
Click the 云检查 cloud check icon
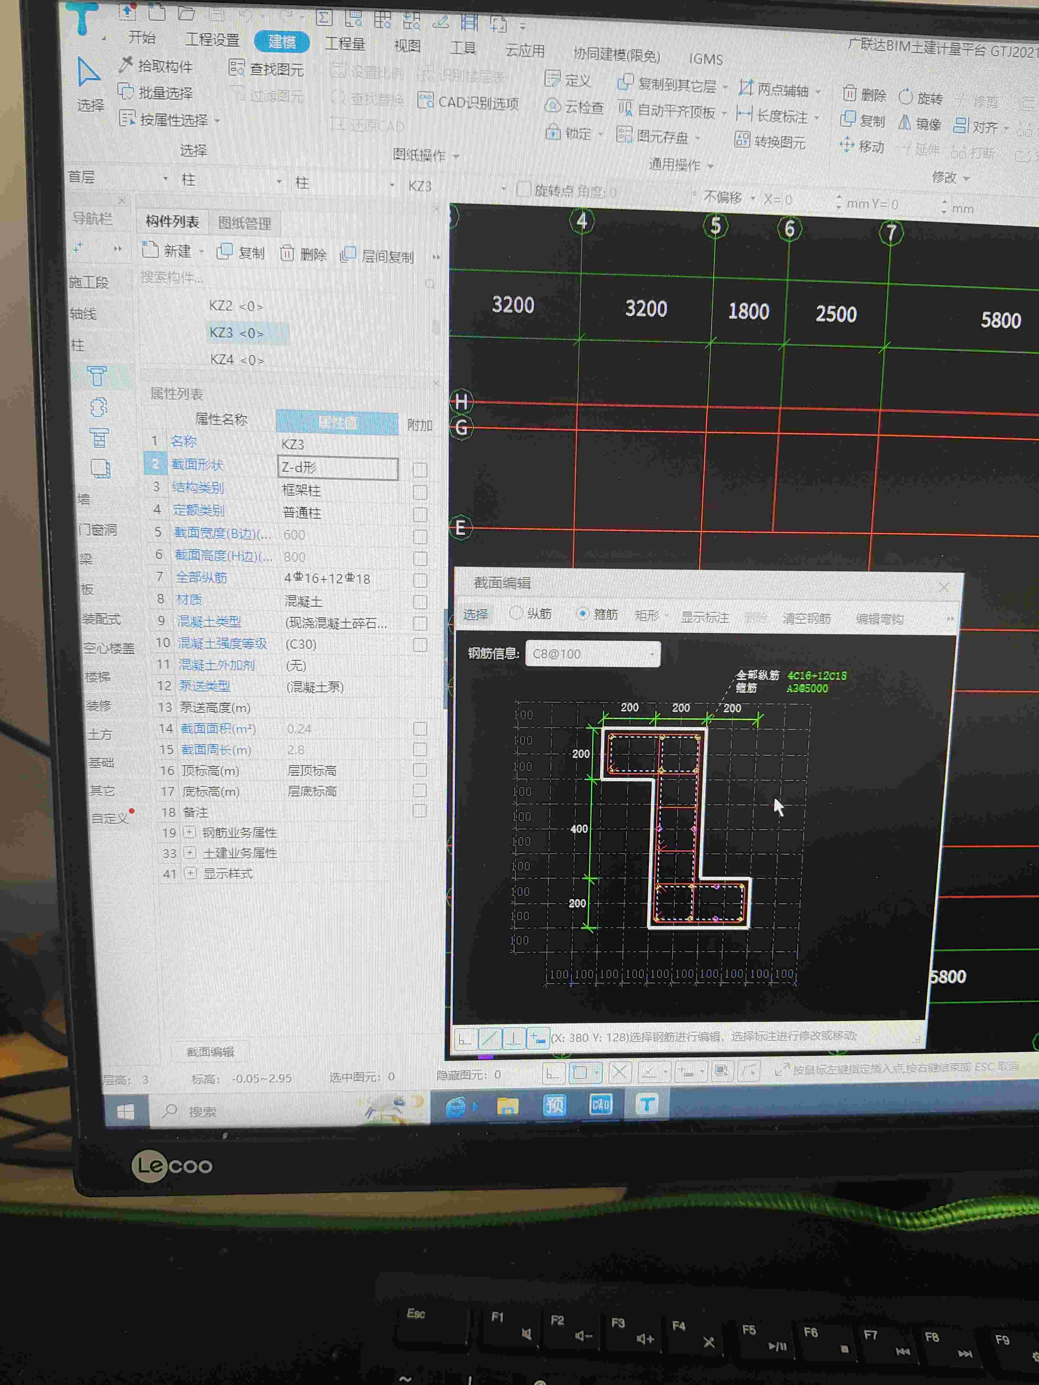552,106
